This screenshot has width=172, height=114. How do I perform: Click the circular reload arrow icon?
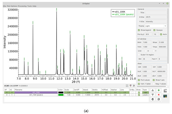[153, 99]
